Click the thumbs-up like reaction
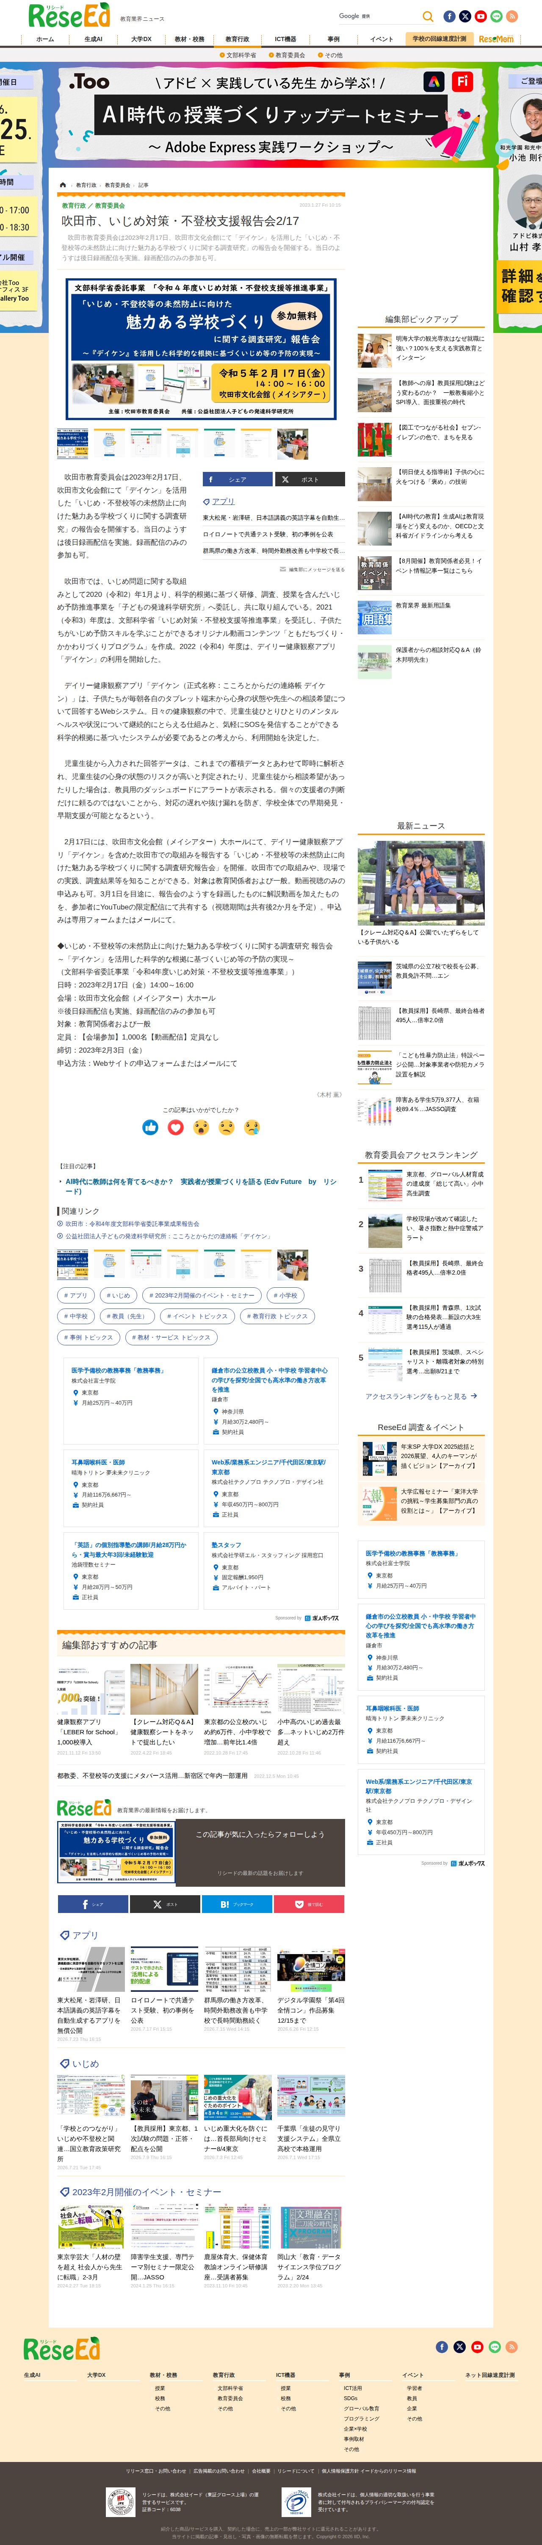The width and height of the screenshot is (542, 2545). [x=150, y=1127]
